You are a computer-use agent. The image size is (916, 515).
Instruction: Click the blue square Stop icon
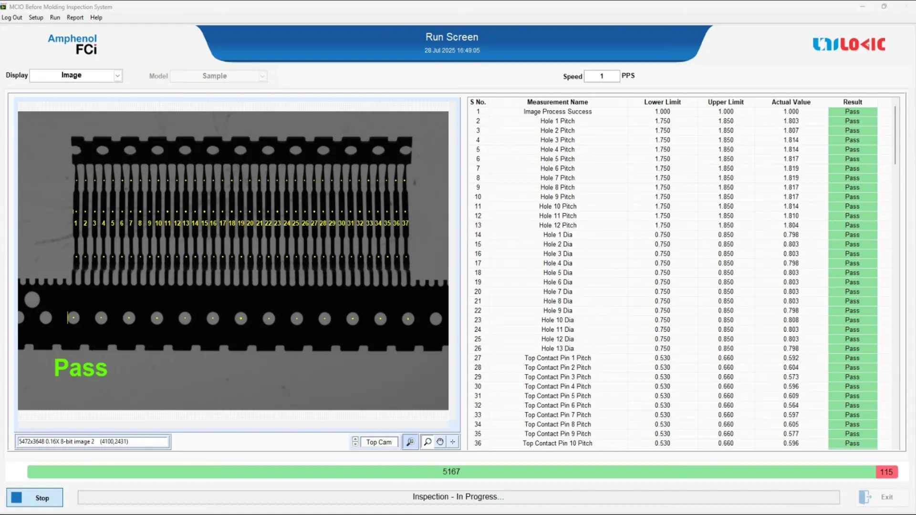pos(17,497)
